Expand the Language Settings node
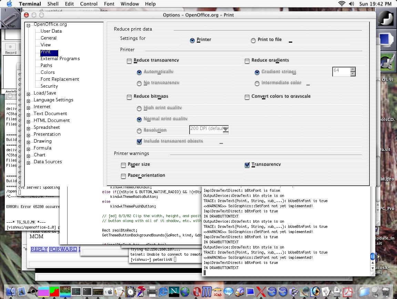397x299 pixels. (x=28, y=101)
